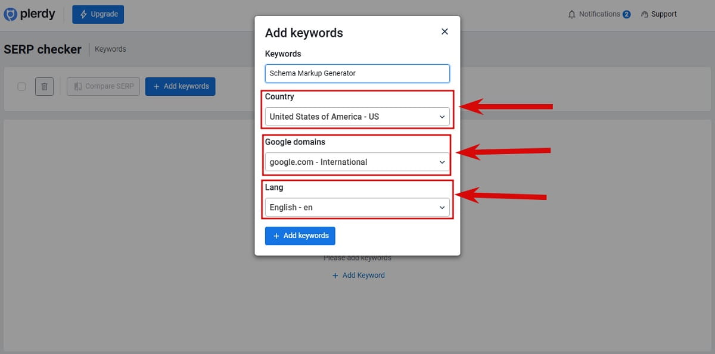This screenshot has height=354, width=715.
Task: Click the Plerdy logo
Action: tap(30, 14)
